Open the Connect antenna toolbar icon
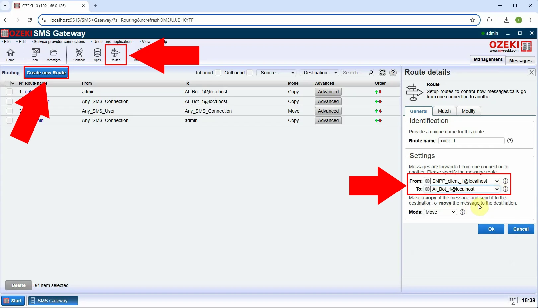The width and height of the screenshot is (538, 308). 79,55
